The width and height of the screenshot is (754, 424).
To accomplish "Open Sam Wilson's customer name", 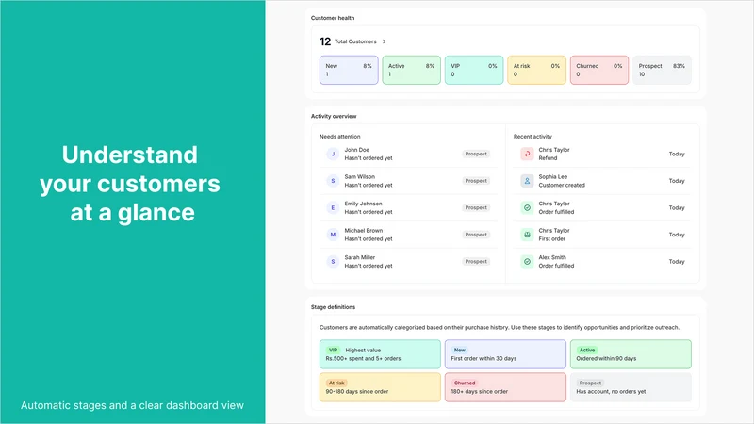I will point(360,177).
